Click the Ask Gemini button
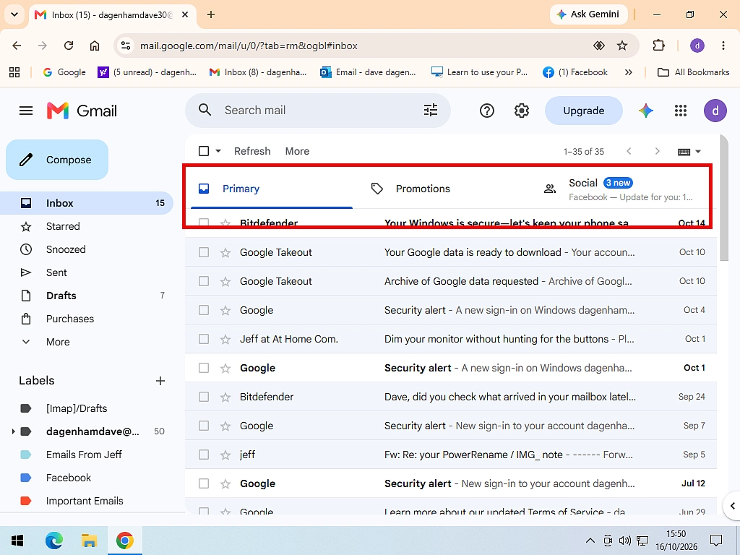 coord(588,14)
